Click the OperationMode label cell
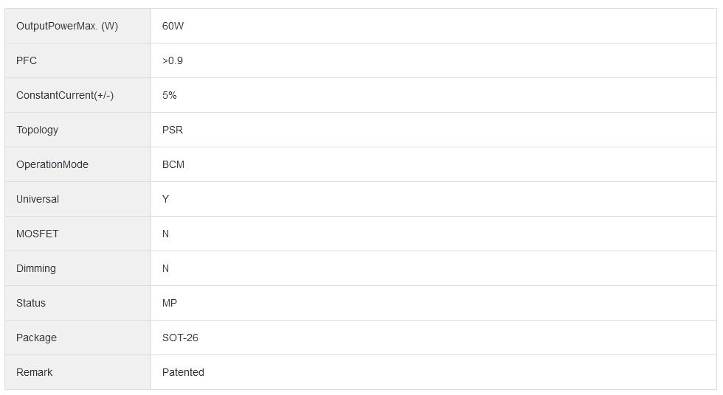 coord(52,164)
